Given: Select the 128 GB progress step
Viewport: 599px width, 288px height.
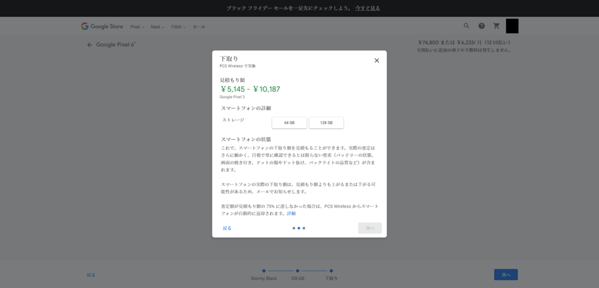Looking at the screenshot, I should [298, 275].
